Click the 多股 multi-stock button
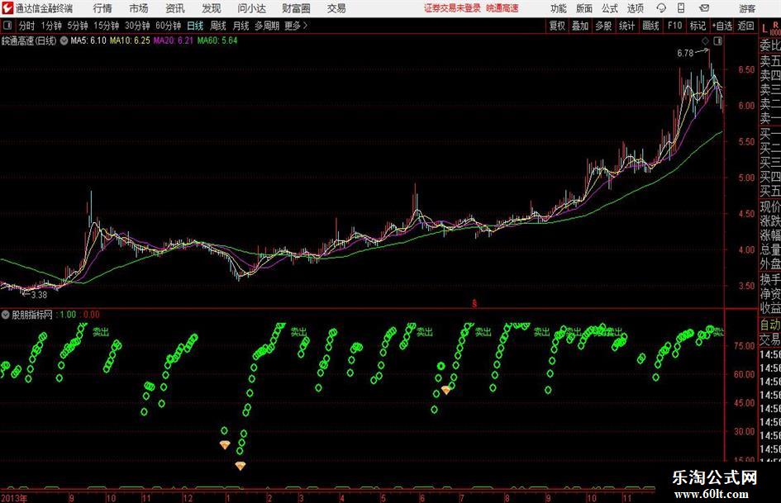Viewport: 781px width, 503px height. (603, 26)
